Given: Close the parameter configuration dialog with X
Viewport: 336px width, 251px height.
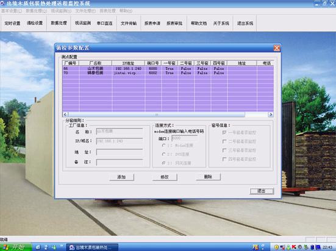Looking at the screenshot, I should pyautogui.click(x=277, y=48).
